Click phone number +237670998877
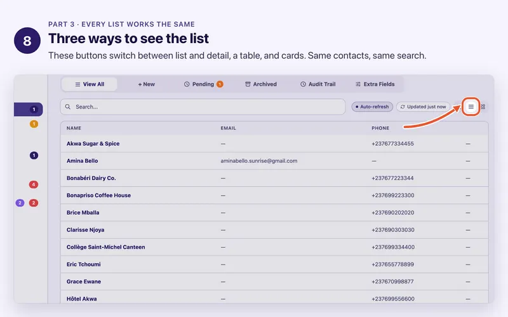 (x=392, y=281)
